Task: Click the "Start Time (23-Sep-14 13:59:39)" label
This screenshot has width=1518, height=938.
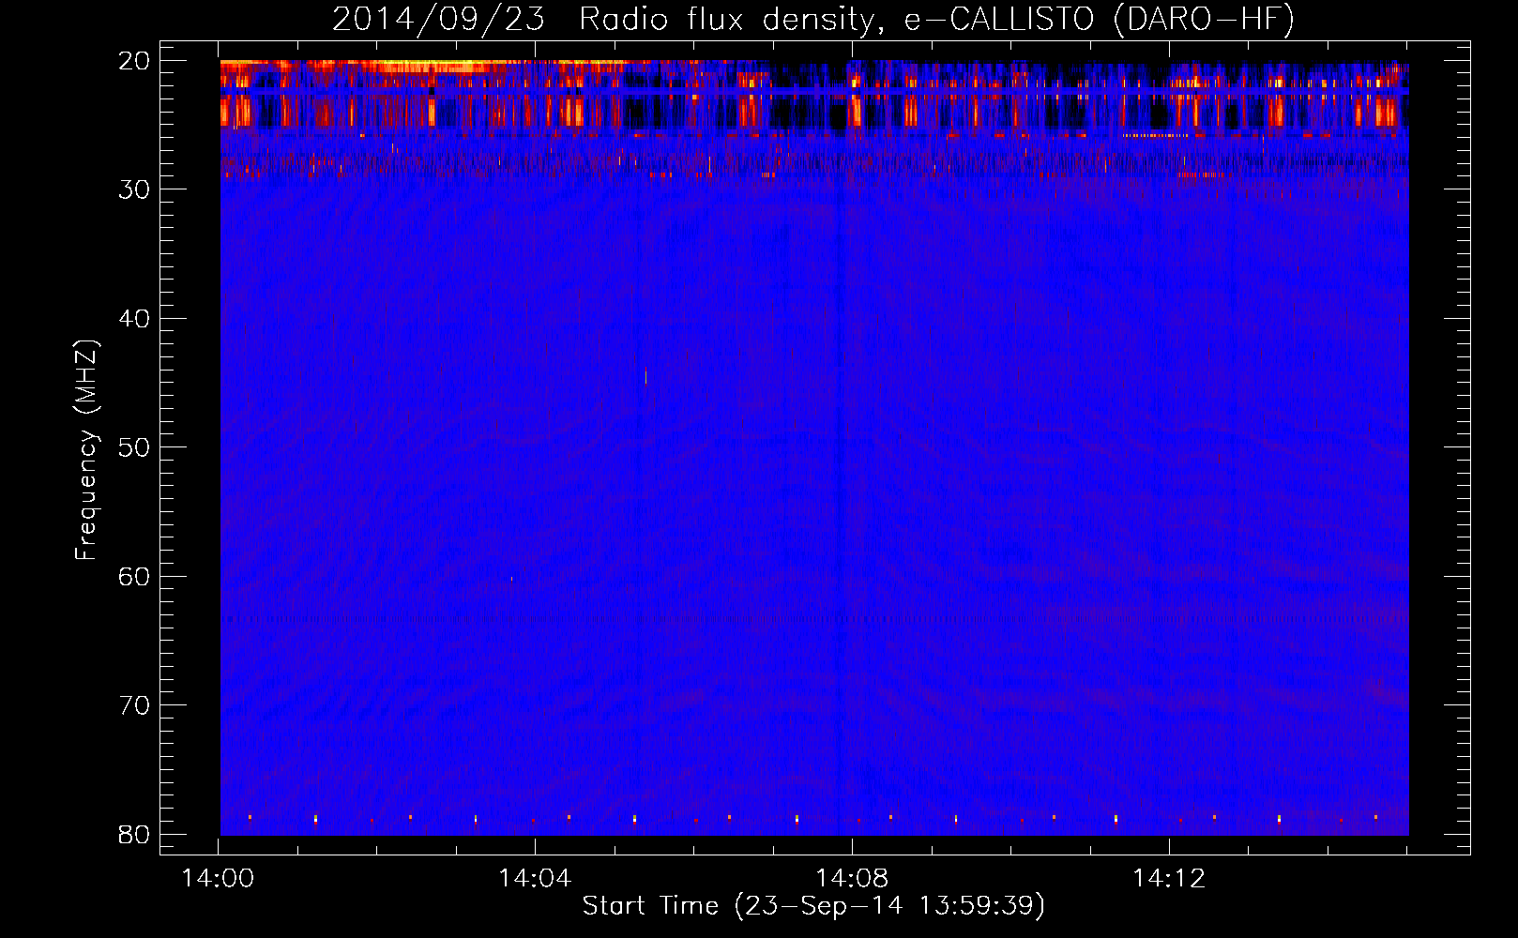Action: [813, 906]
